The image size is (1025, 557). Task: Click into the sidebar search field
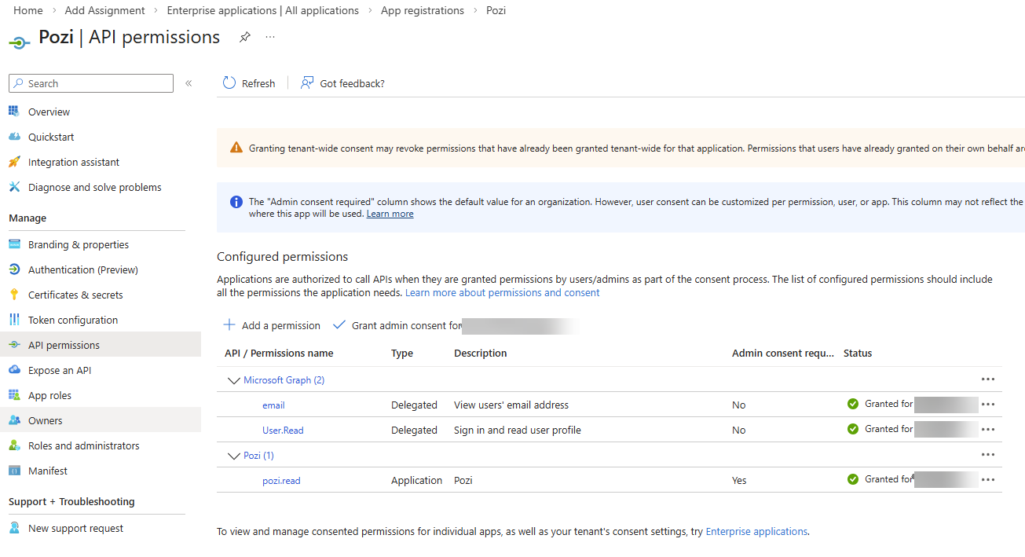pos(90,82)
